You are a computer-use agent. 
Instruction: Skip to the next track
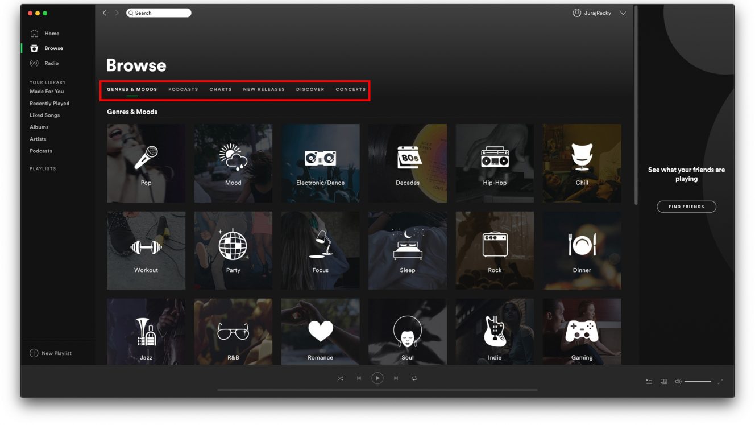[x=396, y=378]
